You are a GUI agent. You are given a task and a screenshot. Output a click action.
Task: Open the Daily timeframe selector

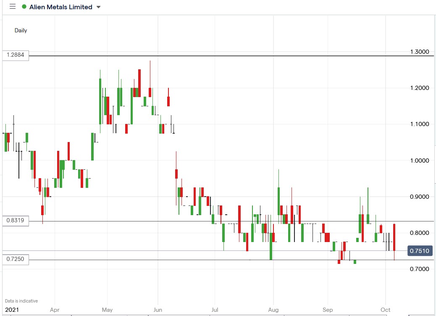click(21, 30)
